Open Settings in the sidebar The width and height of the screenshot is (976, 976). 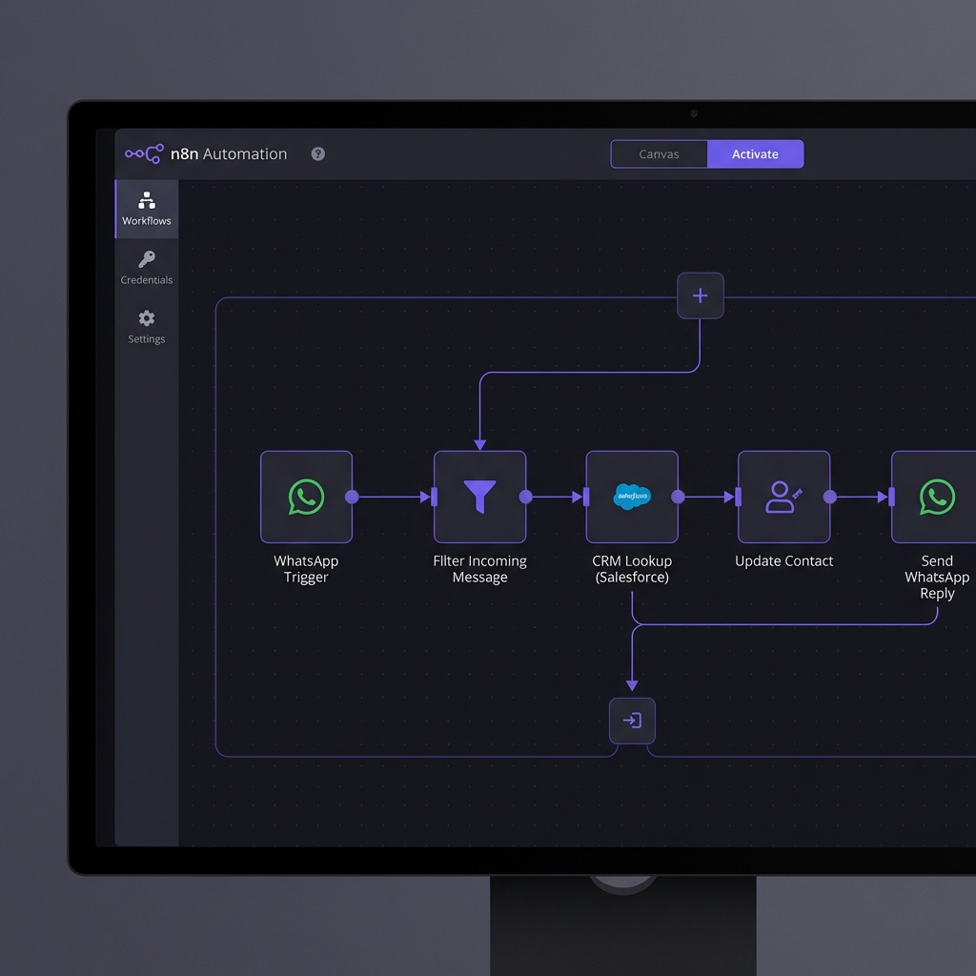point(147,326)
